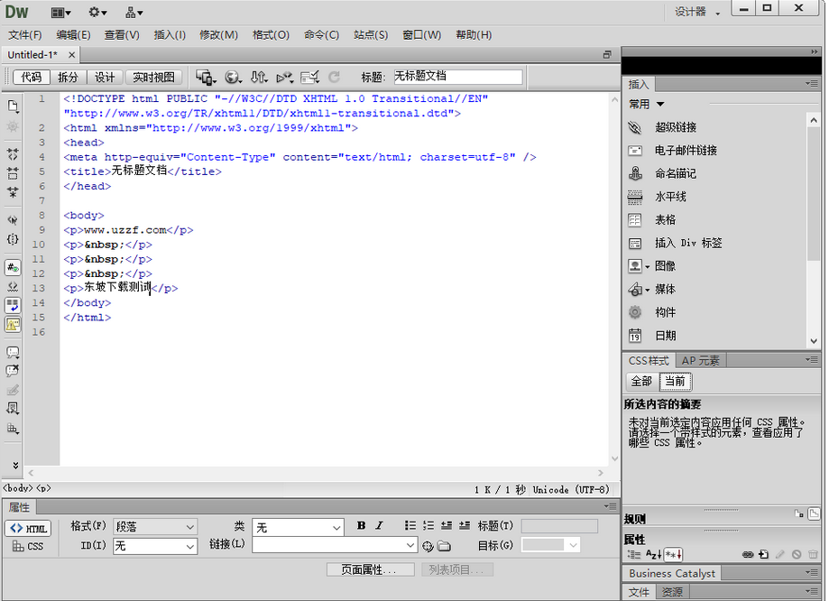Select the Untitled-1 document tab

[x=32, y=55]
